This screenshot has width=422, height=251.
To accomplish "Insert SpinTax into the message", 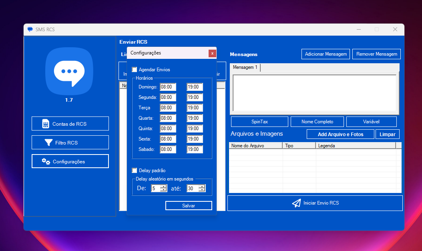I will (259, 122).
